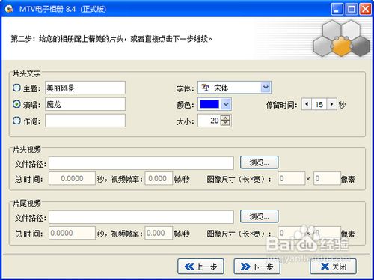Click the 演唱 text field with 庞龙
Image resolution: width=374 pixels, height=280 pixels.
tap(85, 104)
